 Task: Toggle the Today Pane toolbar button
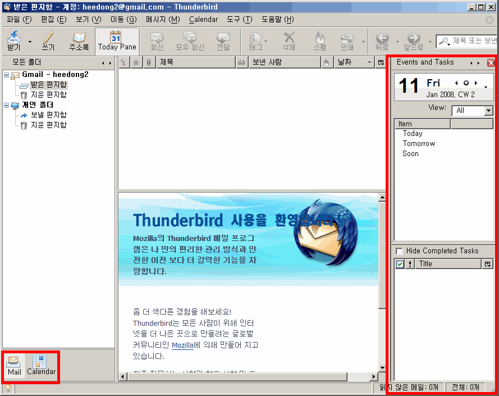coord(117,41)
